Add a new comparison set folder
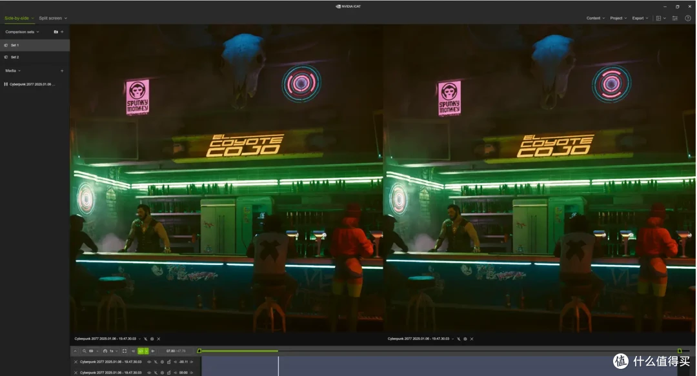 (x=56, y=32)
